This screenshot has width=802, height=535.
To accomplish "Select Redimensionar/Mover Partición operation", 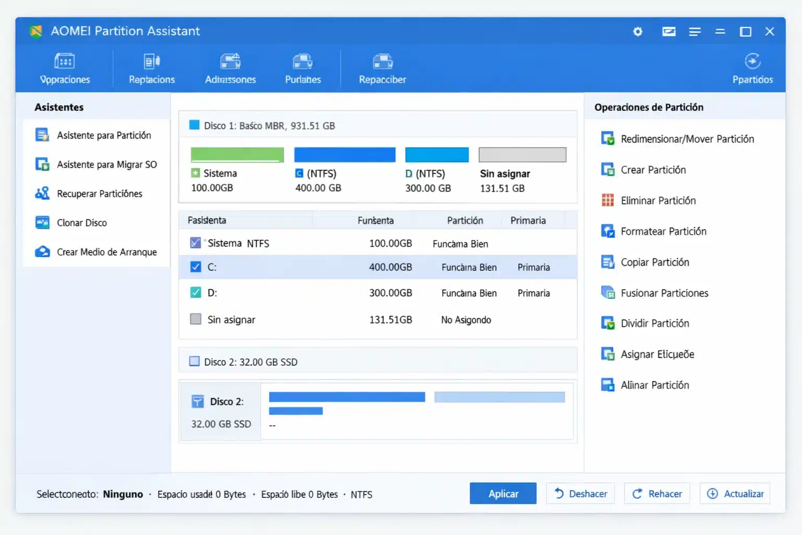I will [687, 138].
